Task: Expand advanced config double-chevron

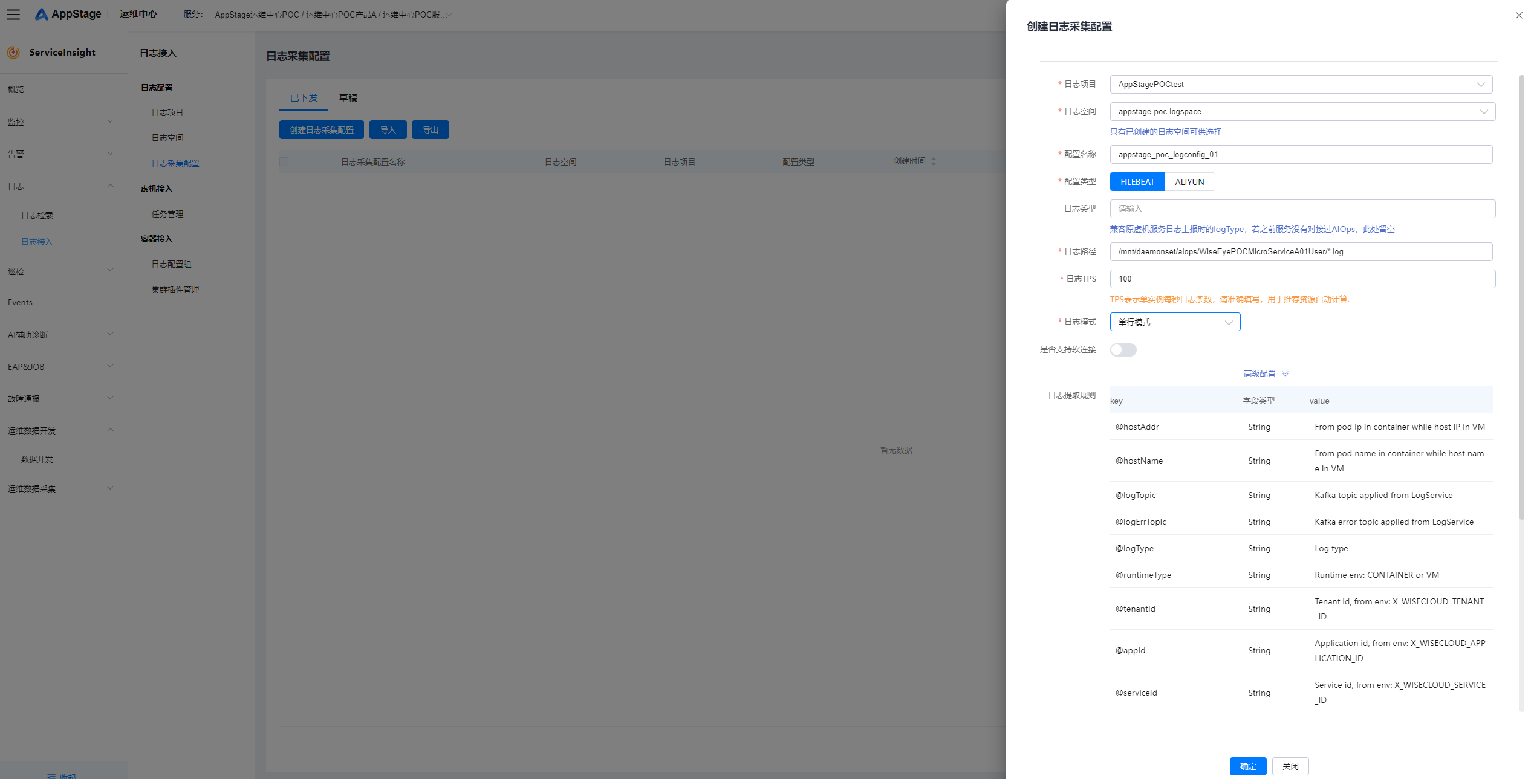Action: coord(1285,374)
